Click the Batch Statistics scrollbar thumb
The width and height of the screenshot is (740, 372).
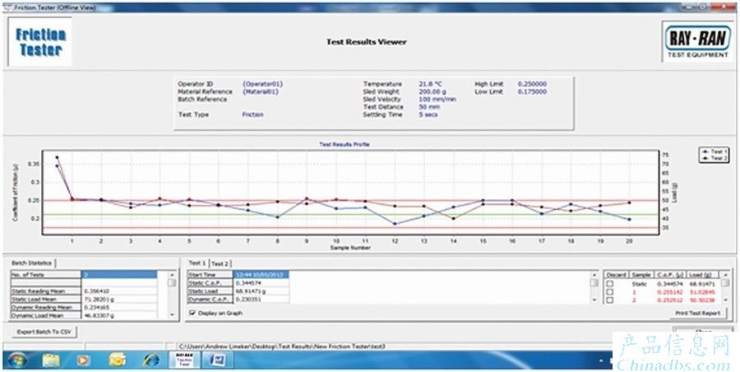point(172,282)
